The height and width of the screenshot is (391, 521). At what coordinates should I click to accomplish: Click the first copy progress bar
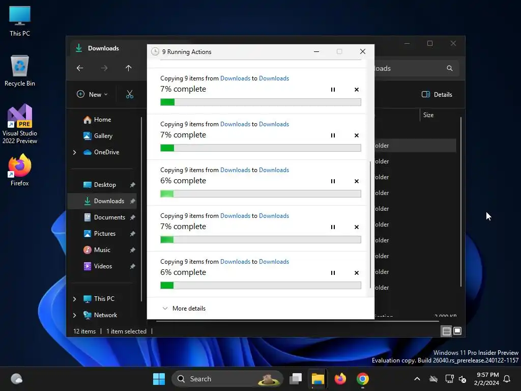(260, 102)
